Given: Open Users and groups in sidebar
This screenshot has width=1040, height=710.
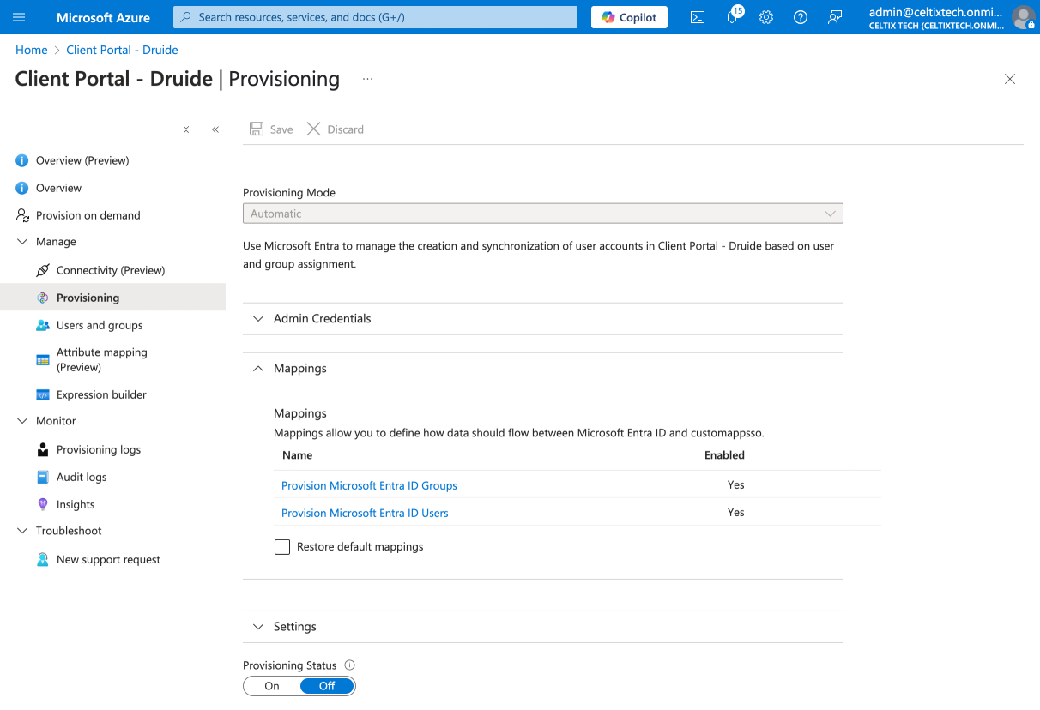Looking at the screenshot, I should coord(100,325).
